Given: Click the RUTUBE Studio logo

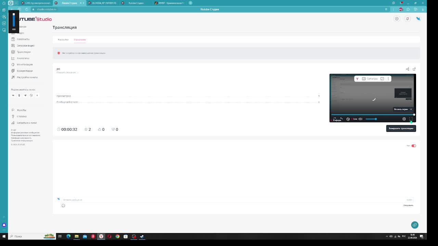Looking at the screenshot, I should (34, 19).
